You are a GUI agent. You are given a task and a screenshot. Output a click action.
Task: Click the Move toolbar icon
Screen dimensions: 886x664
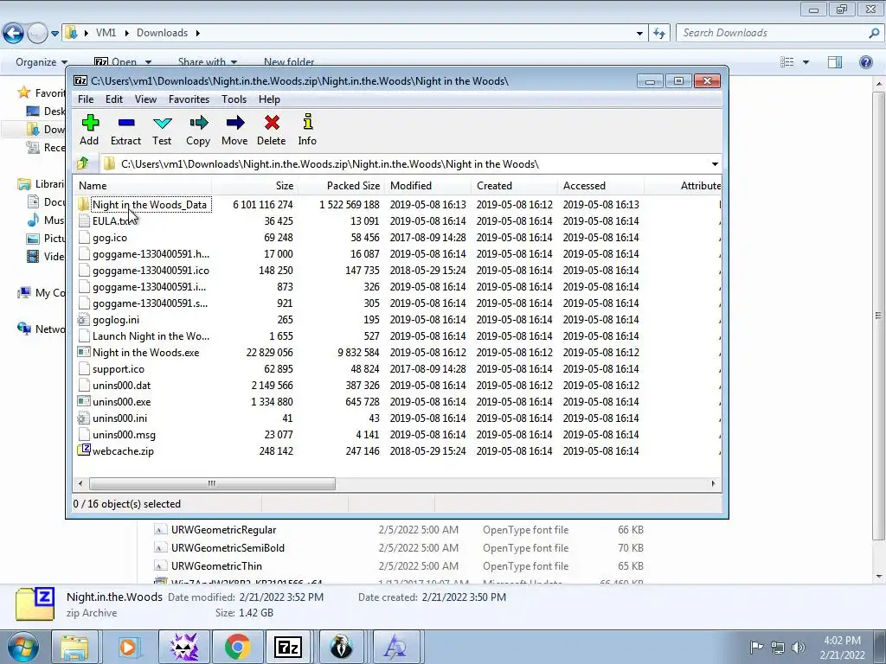click(234, 130)
